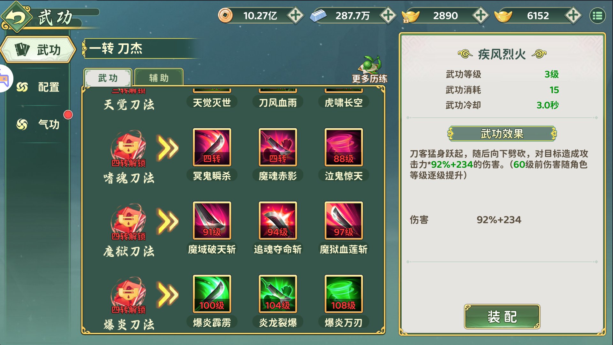Select the 爆炎万刃 skill icon

click(x=344, y=294)
